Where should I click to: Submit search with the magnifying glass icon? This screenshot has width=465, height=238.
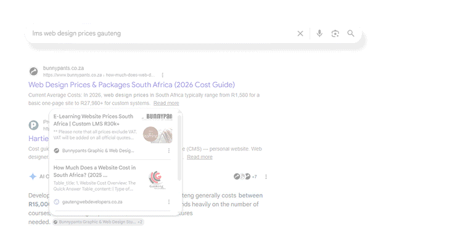(351, 33)
